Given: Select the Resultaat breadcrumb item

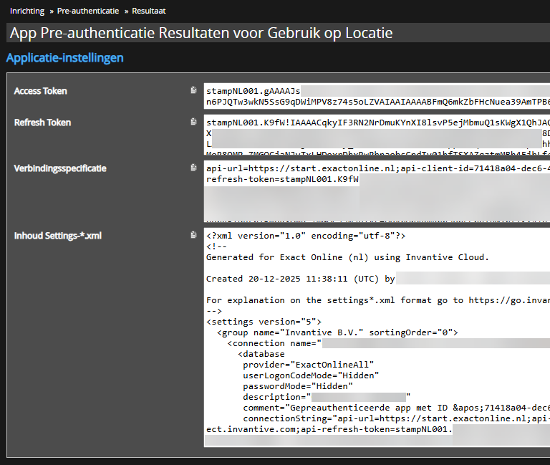Looking at the screenshot, I should pyautogui.click(x=150, y=11).
